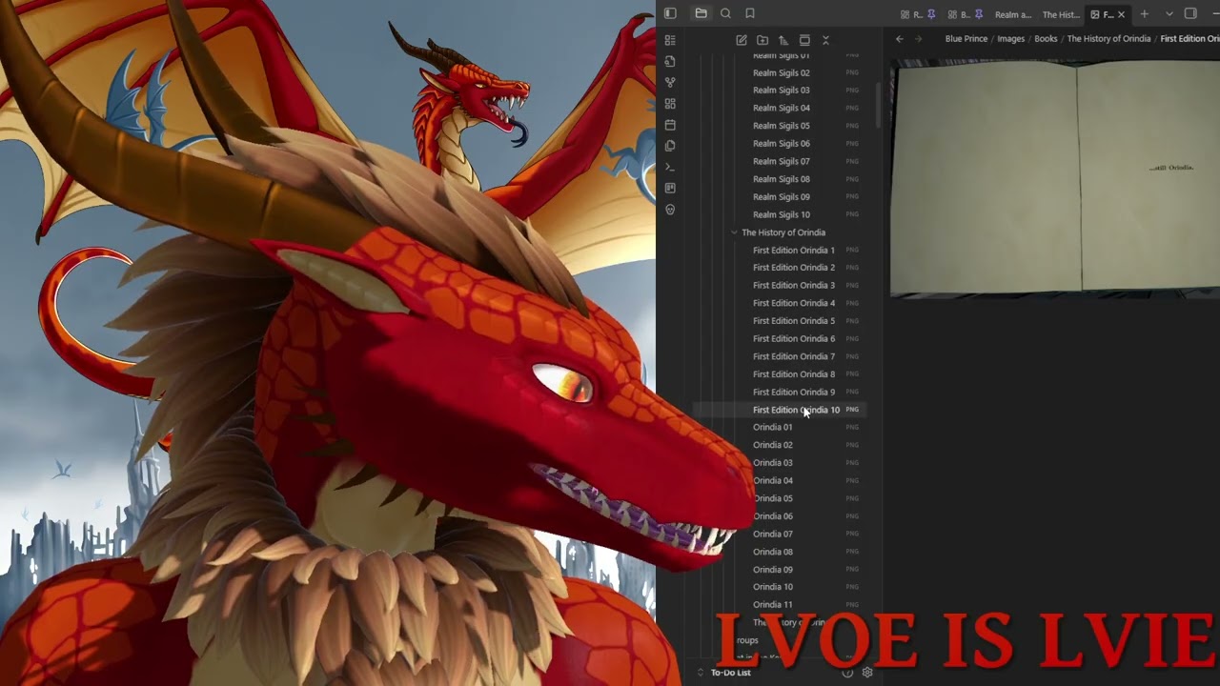Switch to the pinned B.. tab
Viewport: 1220px width, 686px height.
pos(965,14)
